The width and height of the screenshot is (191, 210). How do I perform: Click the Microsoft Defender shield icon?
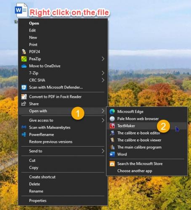(24, 87)
